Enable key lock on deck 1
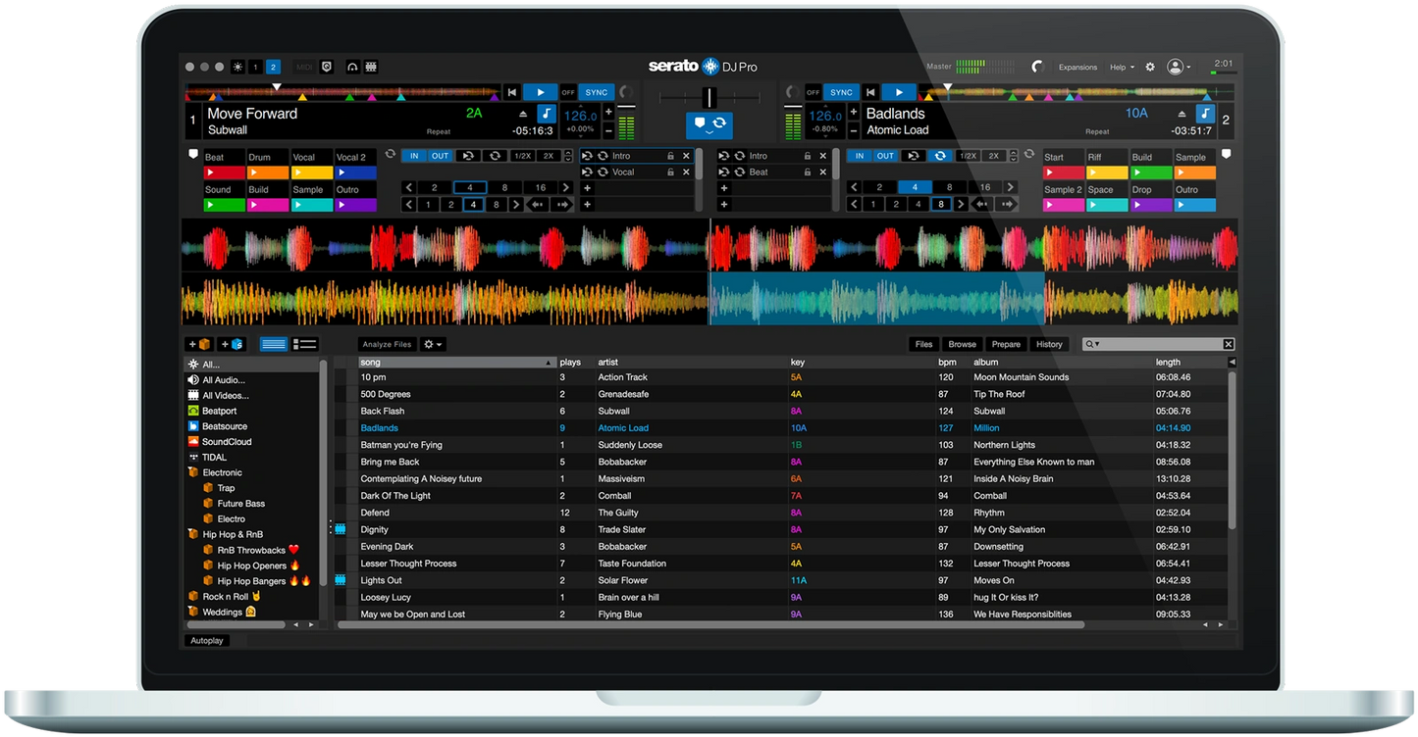 pyautogui.click(x=547, y=113)
